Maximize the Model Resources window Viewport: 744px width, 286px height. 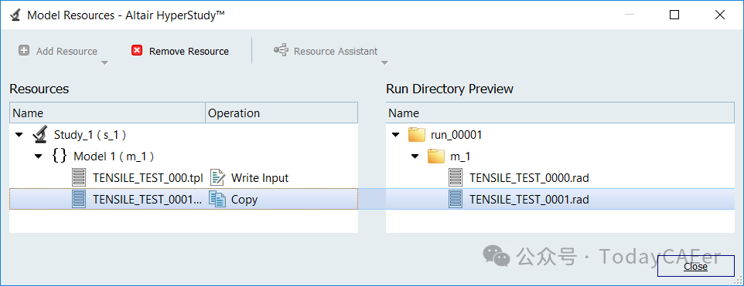click(674, 15)
